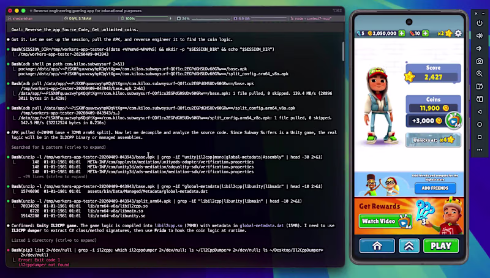Click the 'Get Rewards' banner heading
490x278 pixels.
click(x=379, y=206)
